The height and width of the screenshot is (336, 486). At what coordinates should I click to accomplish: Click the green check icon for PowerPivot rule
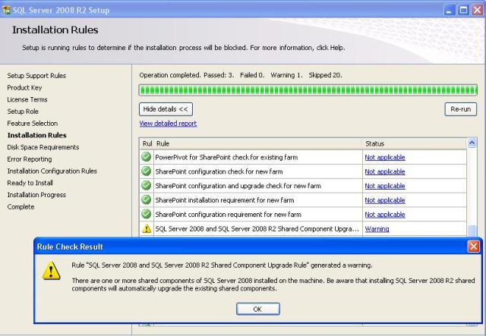coord(147,157)
